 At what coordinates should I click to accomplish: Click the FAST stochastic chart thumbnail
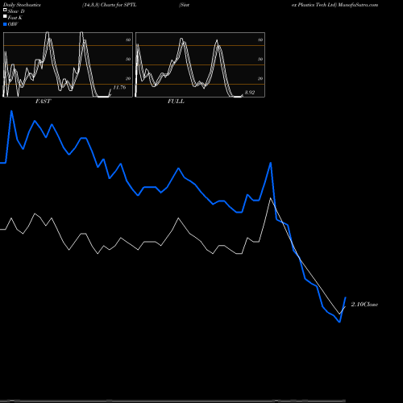click(68, 64)
